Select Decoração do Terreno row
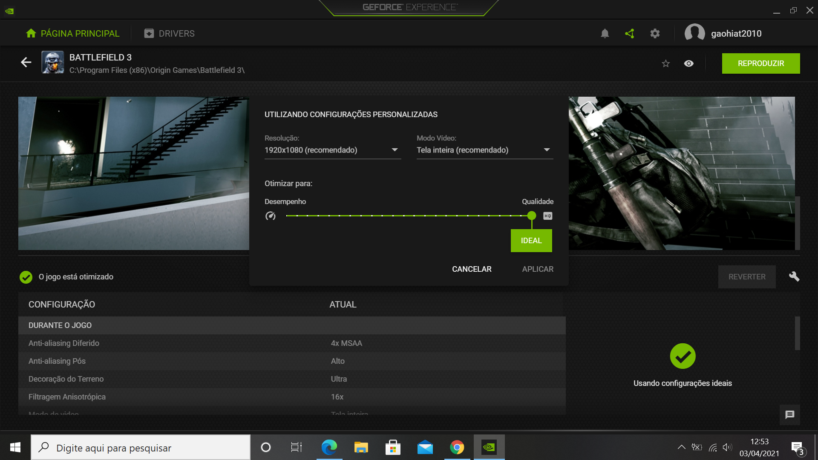 (292, 379)
